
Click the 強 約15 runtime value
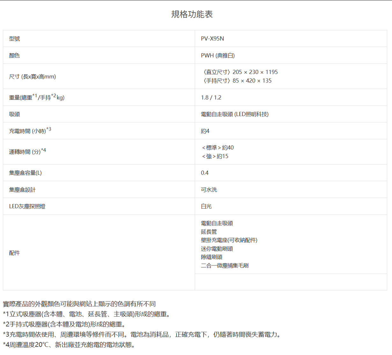215,156
